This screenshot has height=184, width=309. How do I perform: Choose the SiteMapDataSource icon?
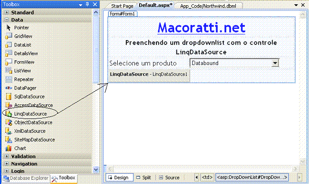(9, 140)
